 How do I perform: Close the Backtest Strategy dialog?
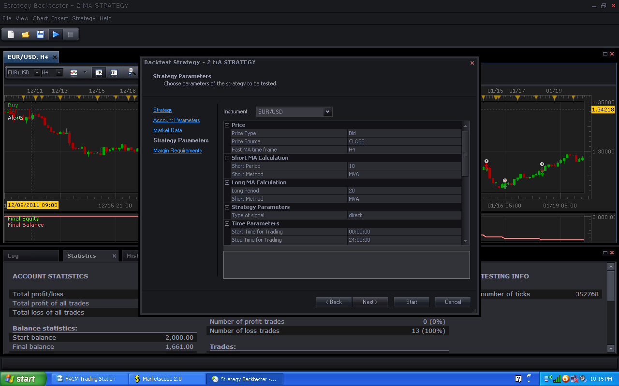472,63
